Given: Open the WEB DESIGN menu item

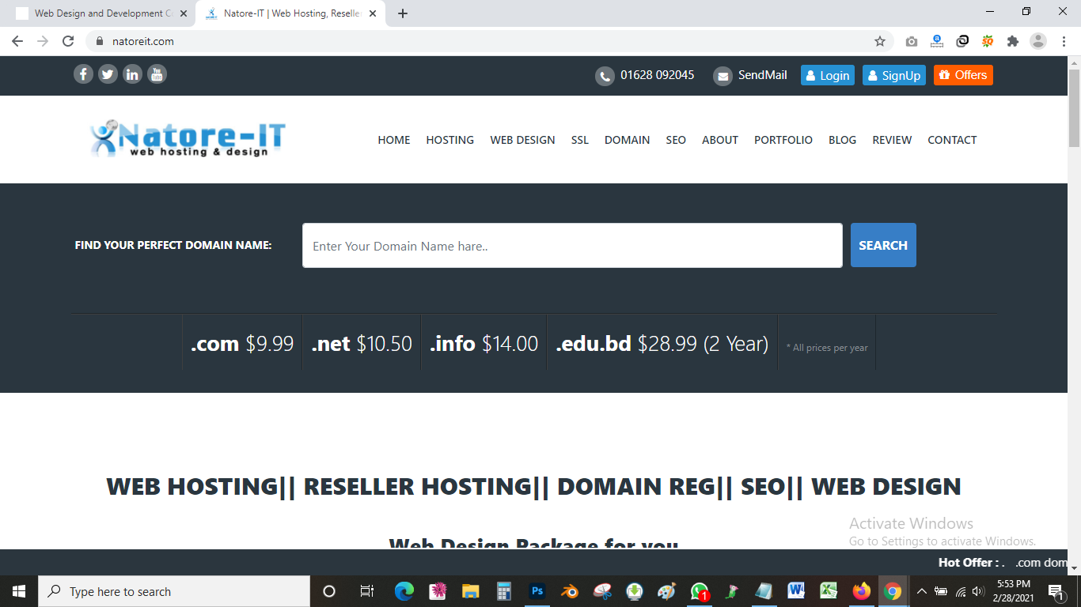Looking at the screenshot, I should [x=522, y=140].
